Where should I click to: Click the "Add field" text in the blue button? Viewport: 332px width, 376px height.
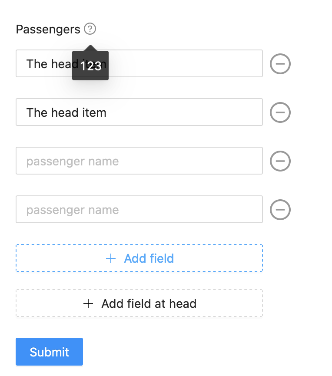[149, 258]
